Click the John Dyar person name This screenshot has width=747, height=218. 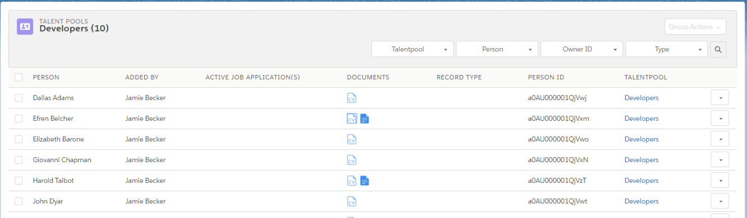(x=48, y=201)
